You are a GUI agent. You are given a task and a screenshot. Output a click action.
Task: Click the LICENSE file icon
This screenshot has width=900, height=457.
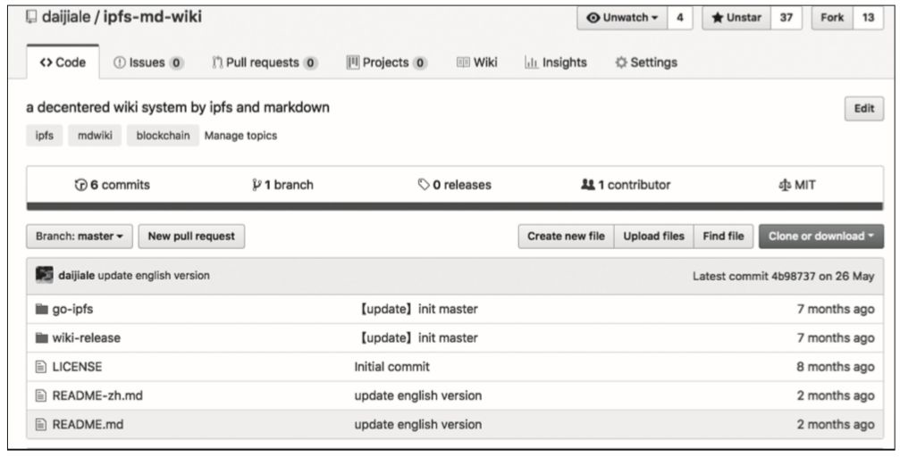click(x=41, y=367)
